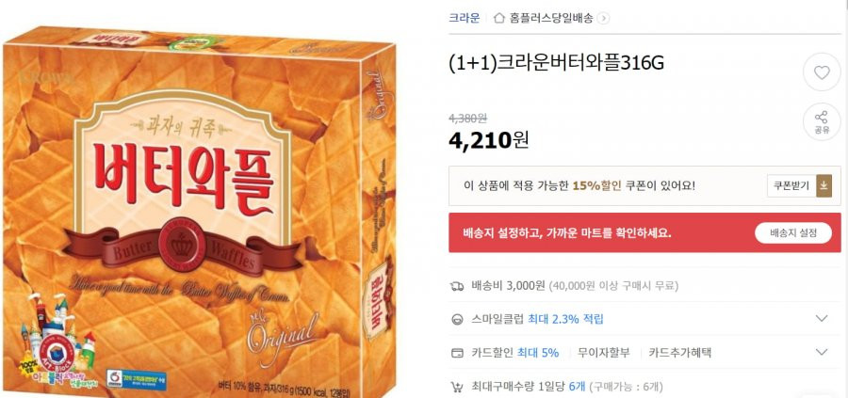The height and width of the screenshot is (398, 848).
Task: Select the 무이자할부 item
Action: 603,353
